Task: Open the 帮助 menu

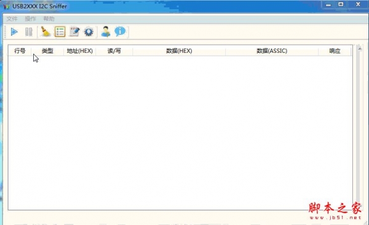Action: click(49, 19)
